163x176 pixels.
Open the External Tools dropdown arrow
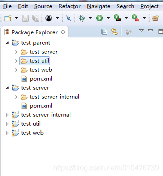(x=144, y=18)
